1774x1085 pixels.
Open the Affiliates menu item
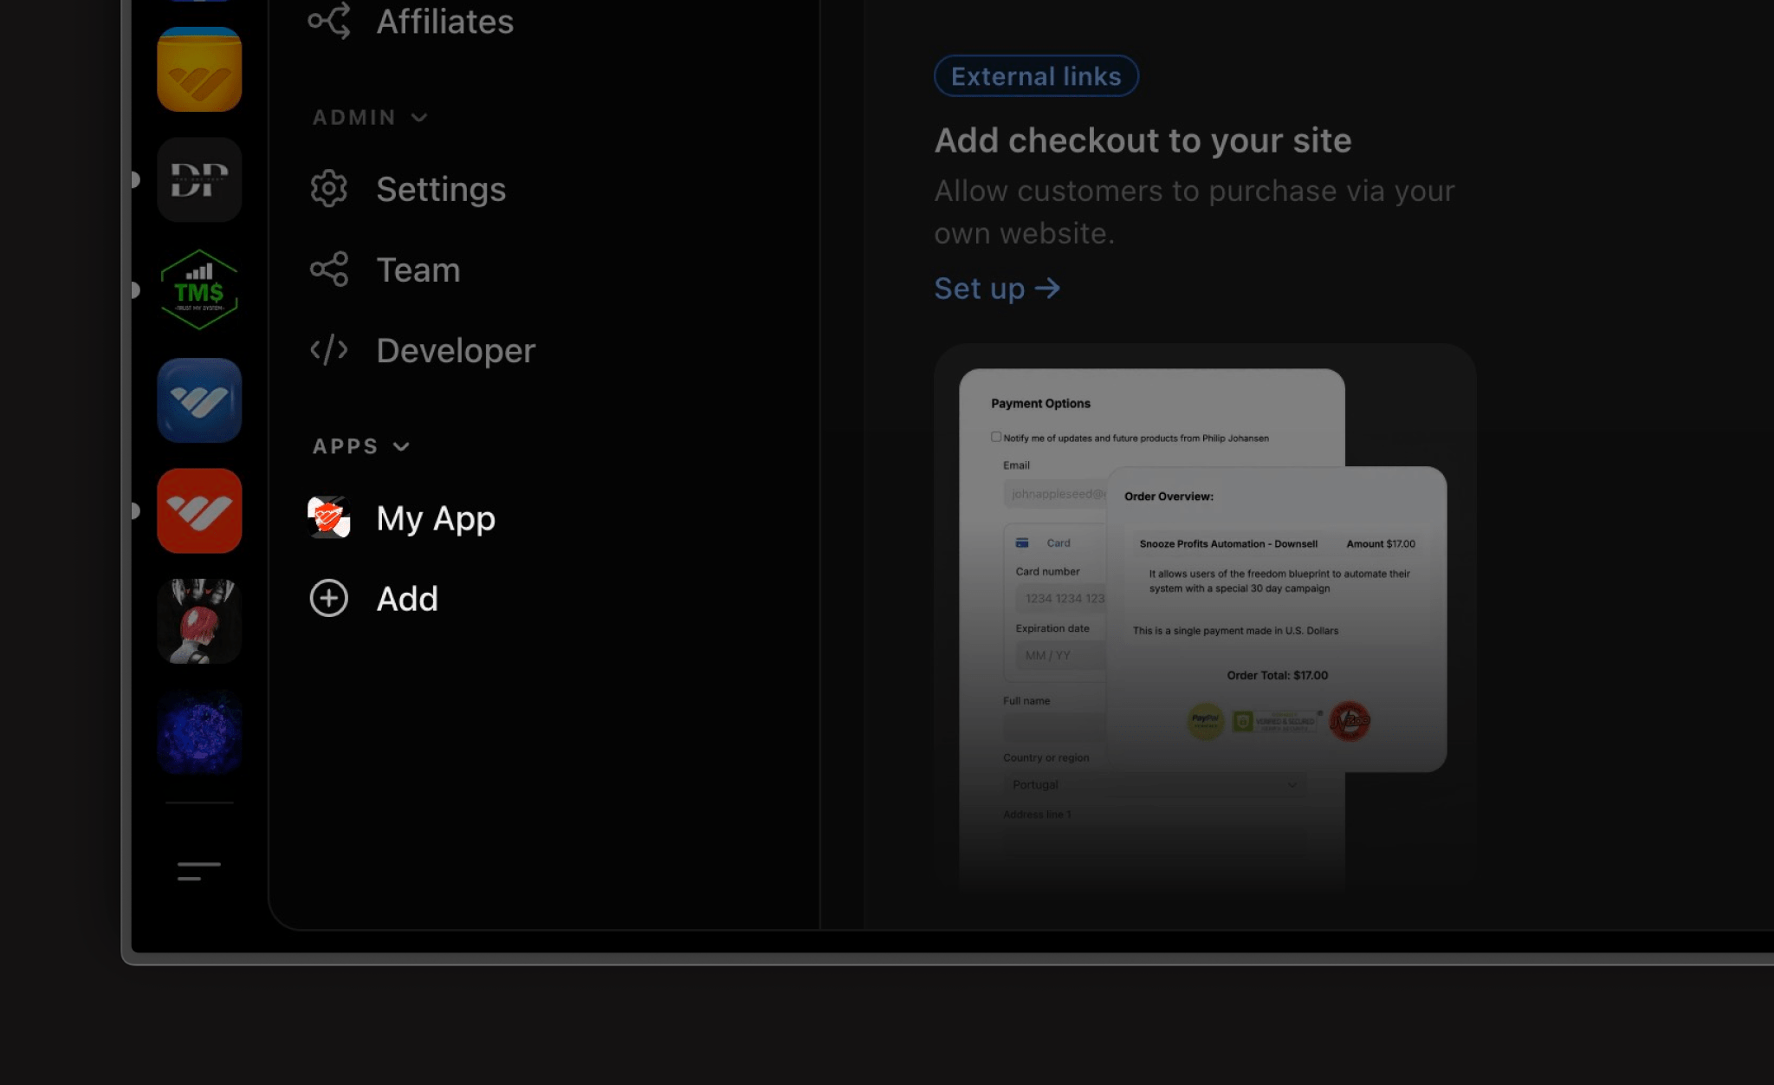pyautogui.click(x=443, y=22)
